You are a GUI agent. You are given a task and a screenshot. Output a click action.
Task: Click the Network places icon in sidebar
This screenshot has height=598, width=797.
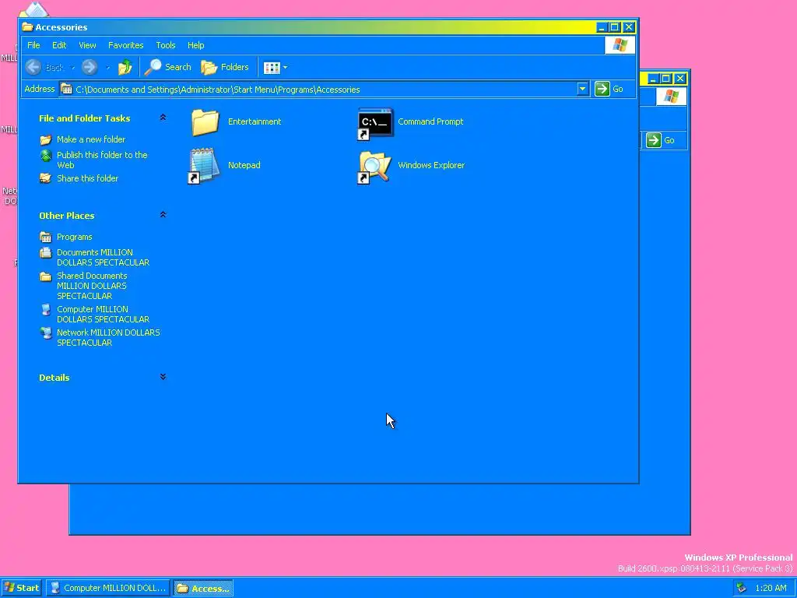(46, 333)
